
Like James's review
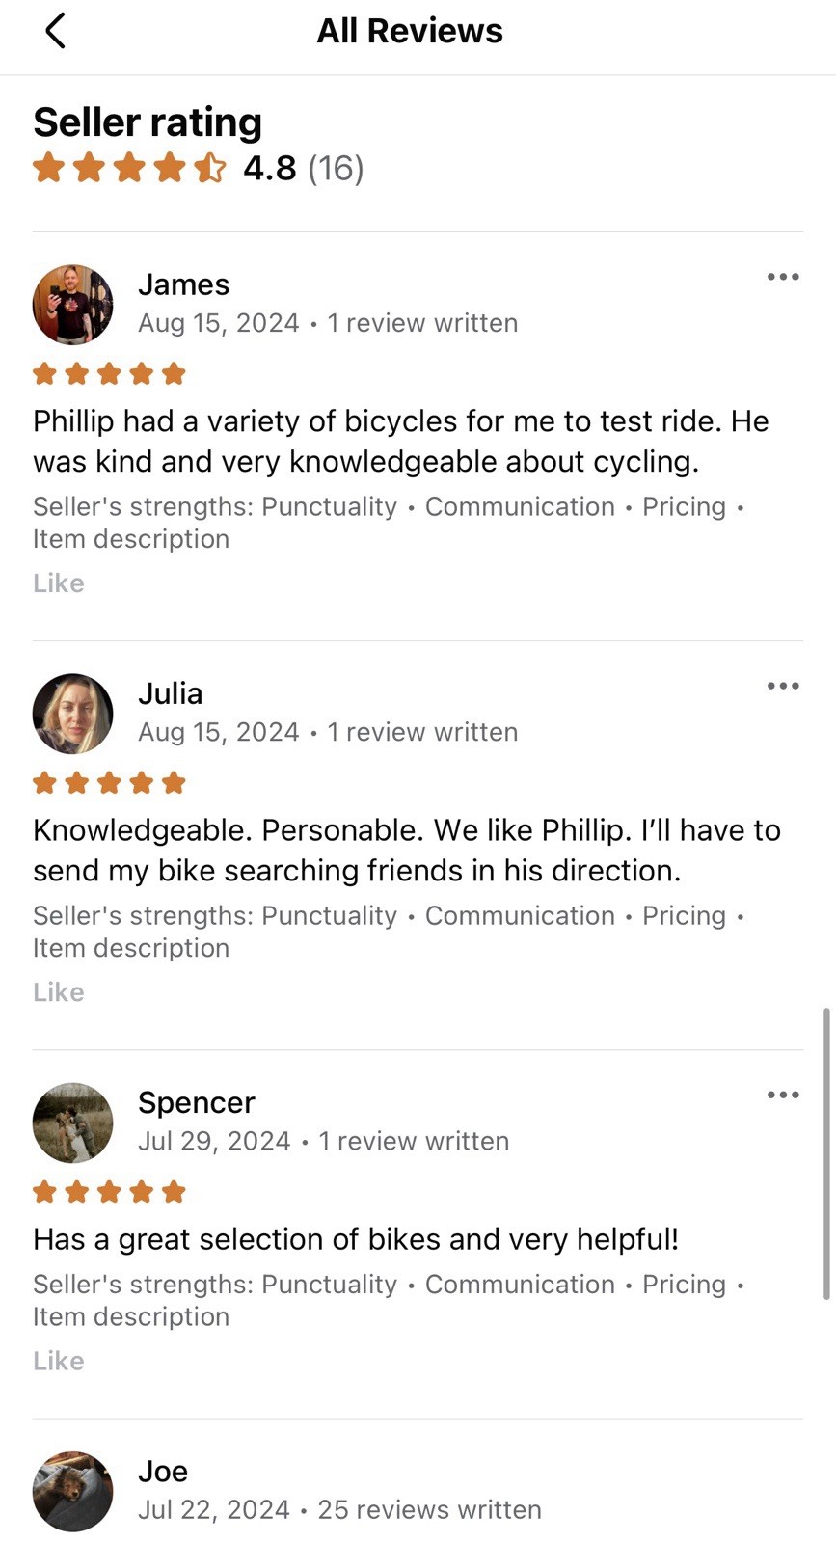59,583
